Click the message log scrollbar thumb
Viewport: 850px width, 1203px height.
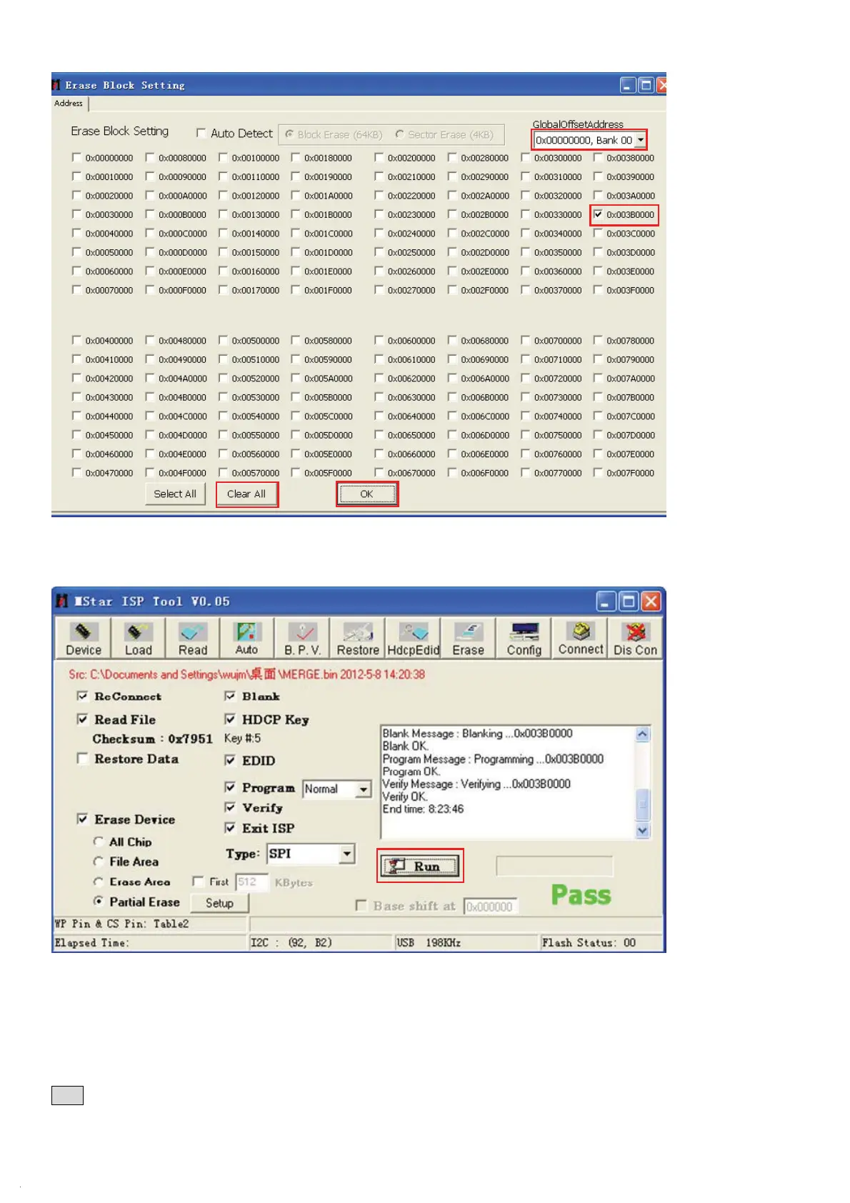pyautogui.click(x=643, y=804)
